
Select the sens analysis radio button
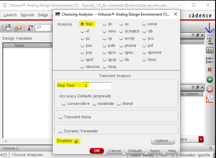point(104,31)
